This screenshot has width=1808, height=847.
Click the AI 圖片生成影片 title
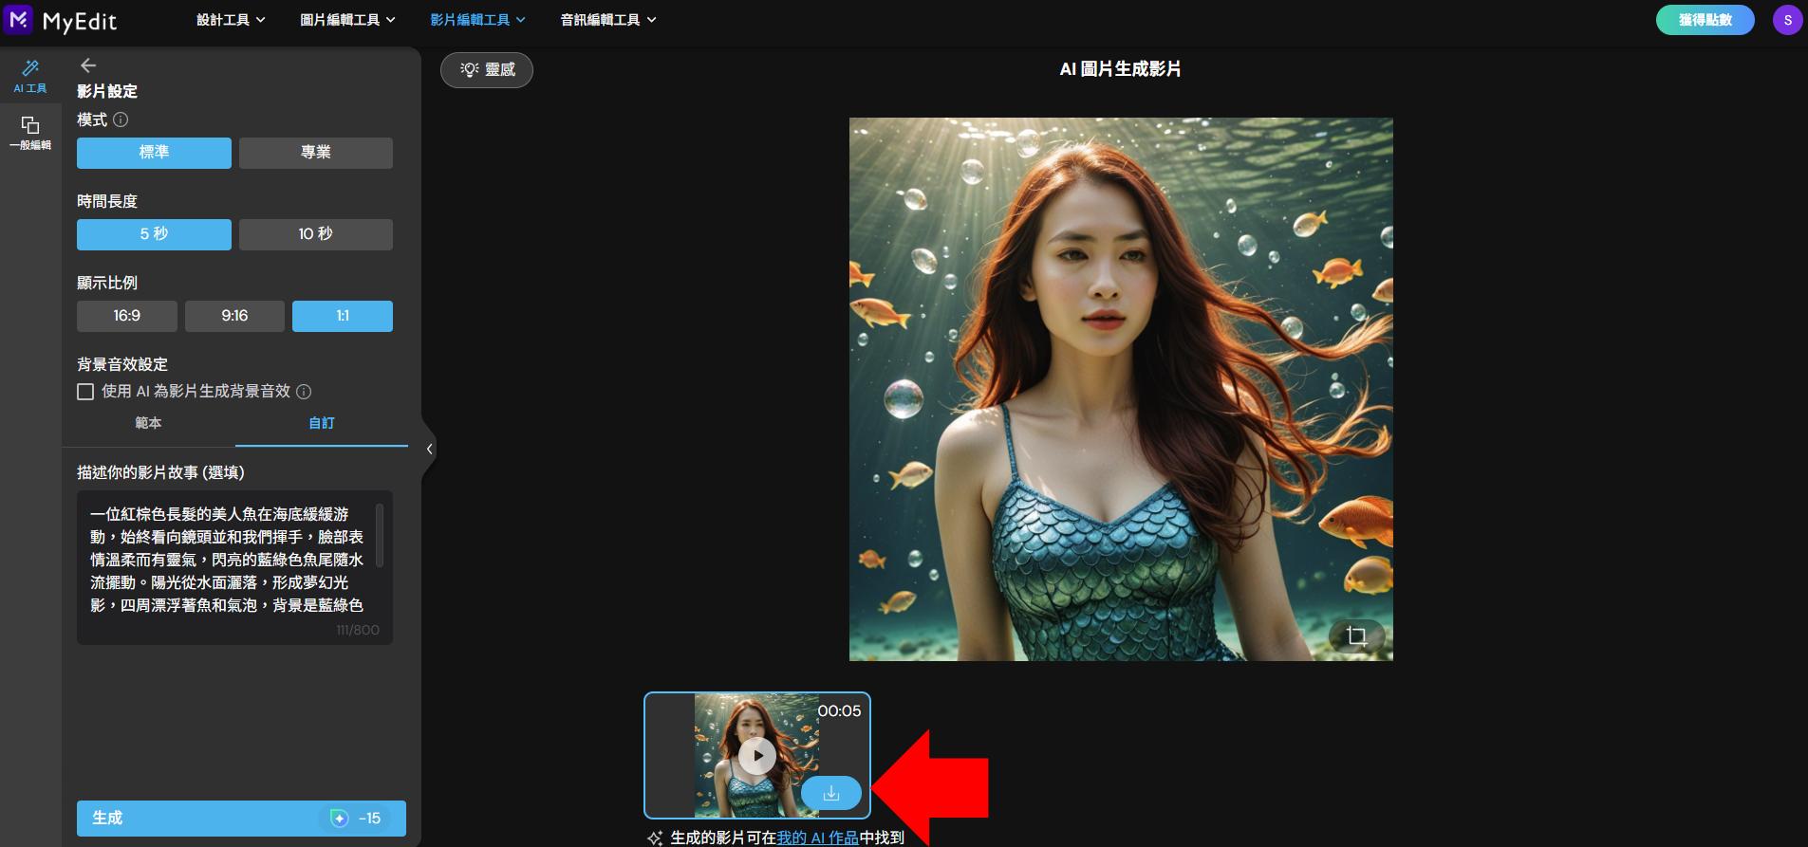[1120, 69]
